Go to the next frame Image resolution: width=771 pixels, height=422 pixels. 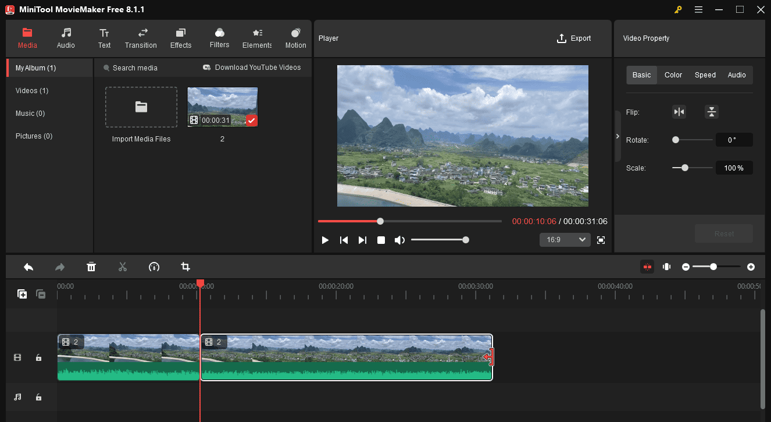click(x=362, y=240)
